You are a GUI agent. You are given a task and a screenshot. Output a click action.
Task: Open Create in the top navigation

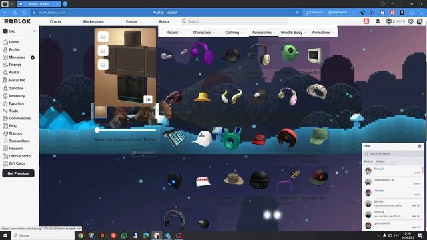pyautogui.click(x=131, y=21)
